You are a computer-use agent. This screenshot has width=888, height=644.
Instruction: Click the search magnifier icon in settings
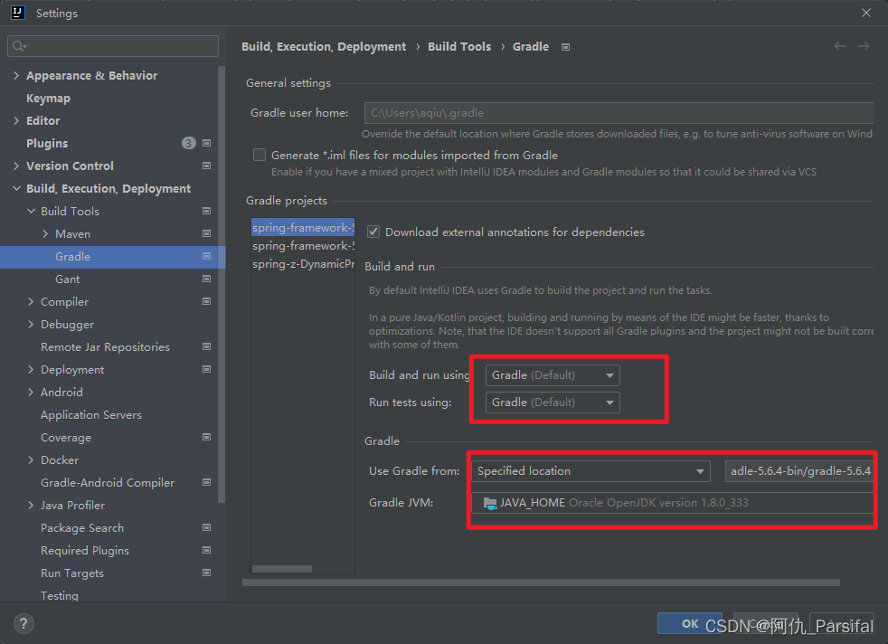click(x=19, y=46)
